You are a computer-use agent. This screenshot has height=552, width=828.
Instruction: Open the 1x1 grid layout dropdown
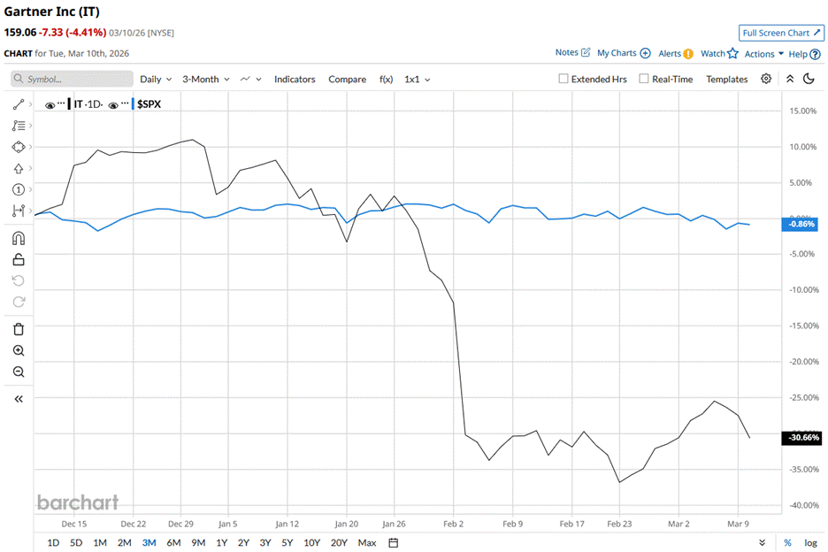pyautogui.click(x=417, y=79)
